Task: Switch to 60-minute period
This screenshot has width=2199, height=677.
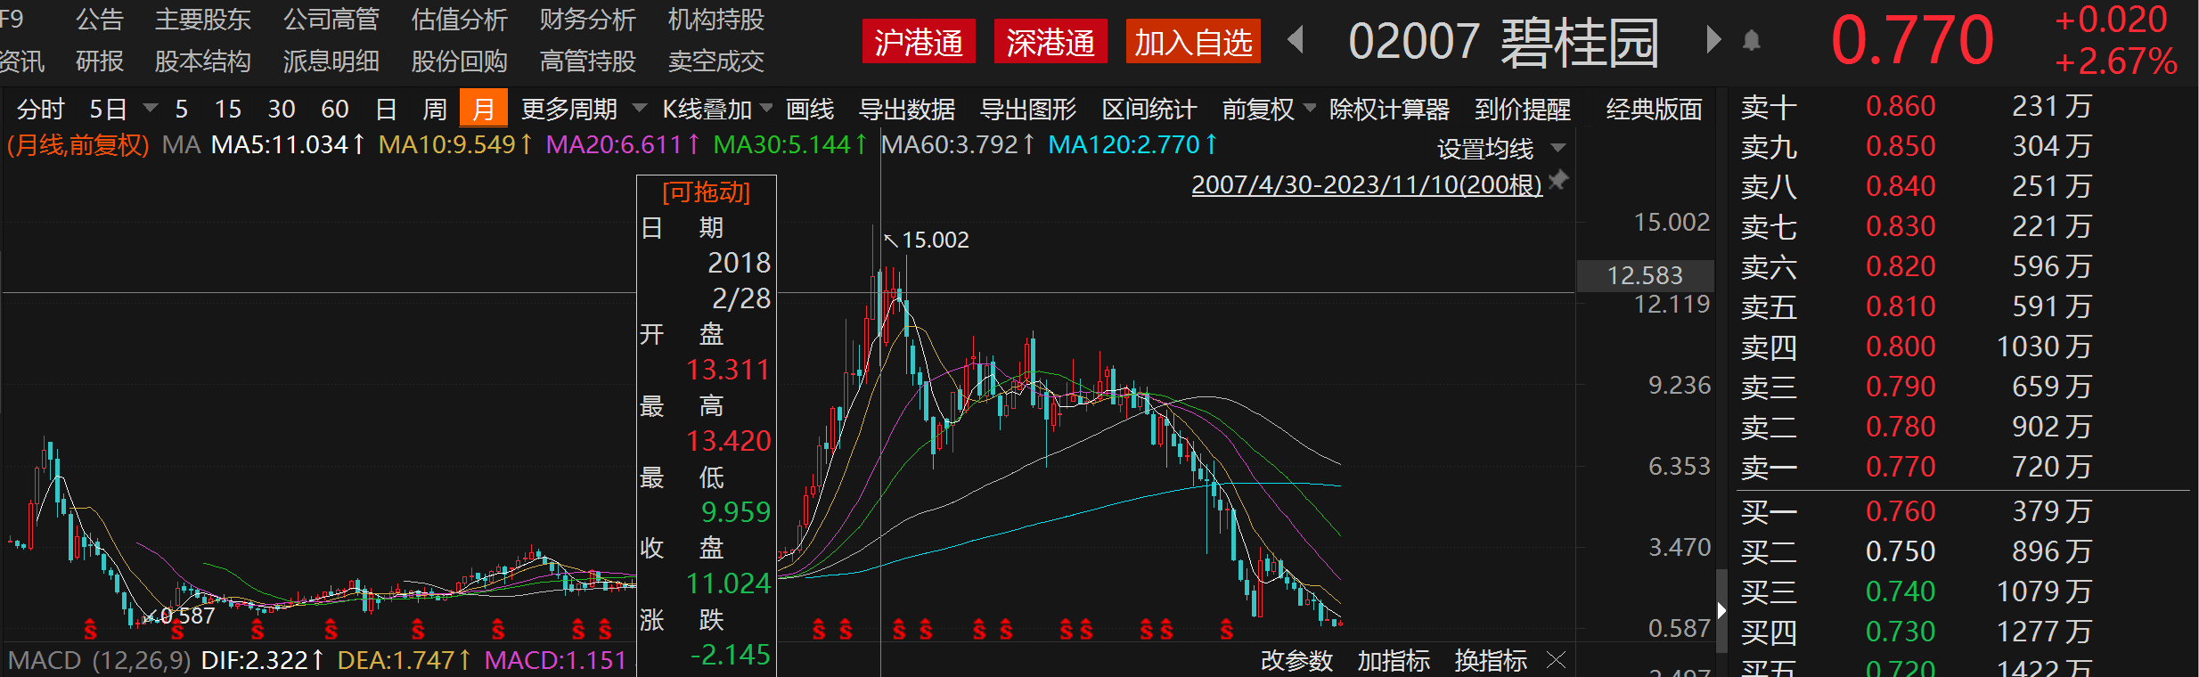Action: click(335, 110)
